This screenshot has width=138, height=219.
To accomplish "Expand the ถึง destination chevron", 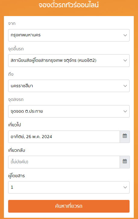I will (125, 86).
